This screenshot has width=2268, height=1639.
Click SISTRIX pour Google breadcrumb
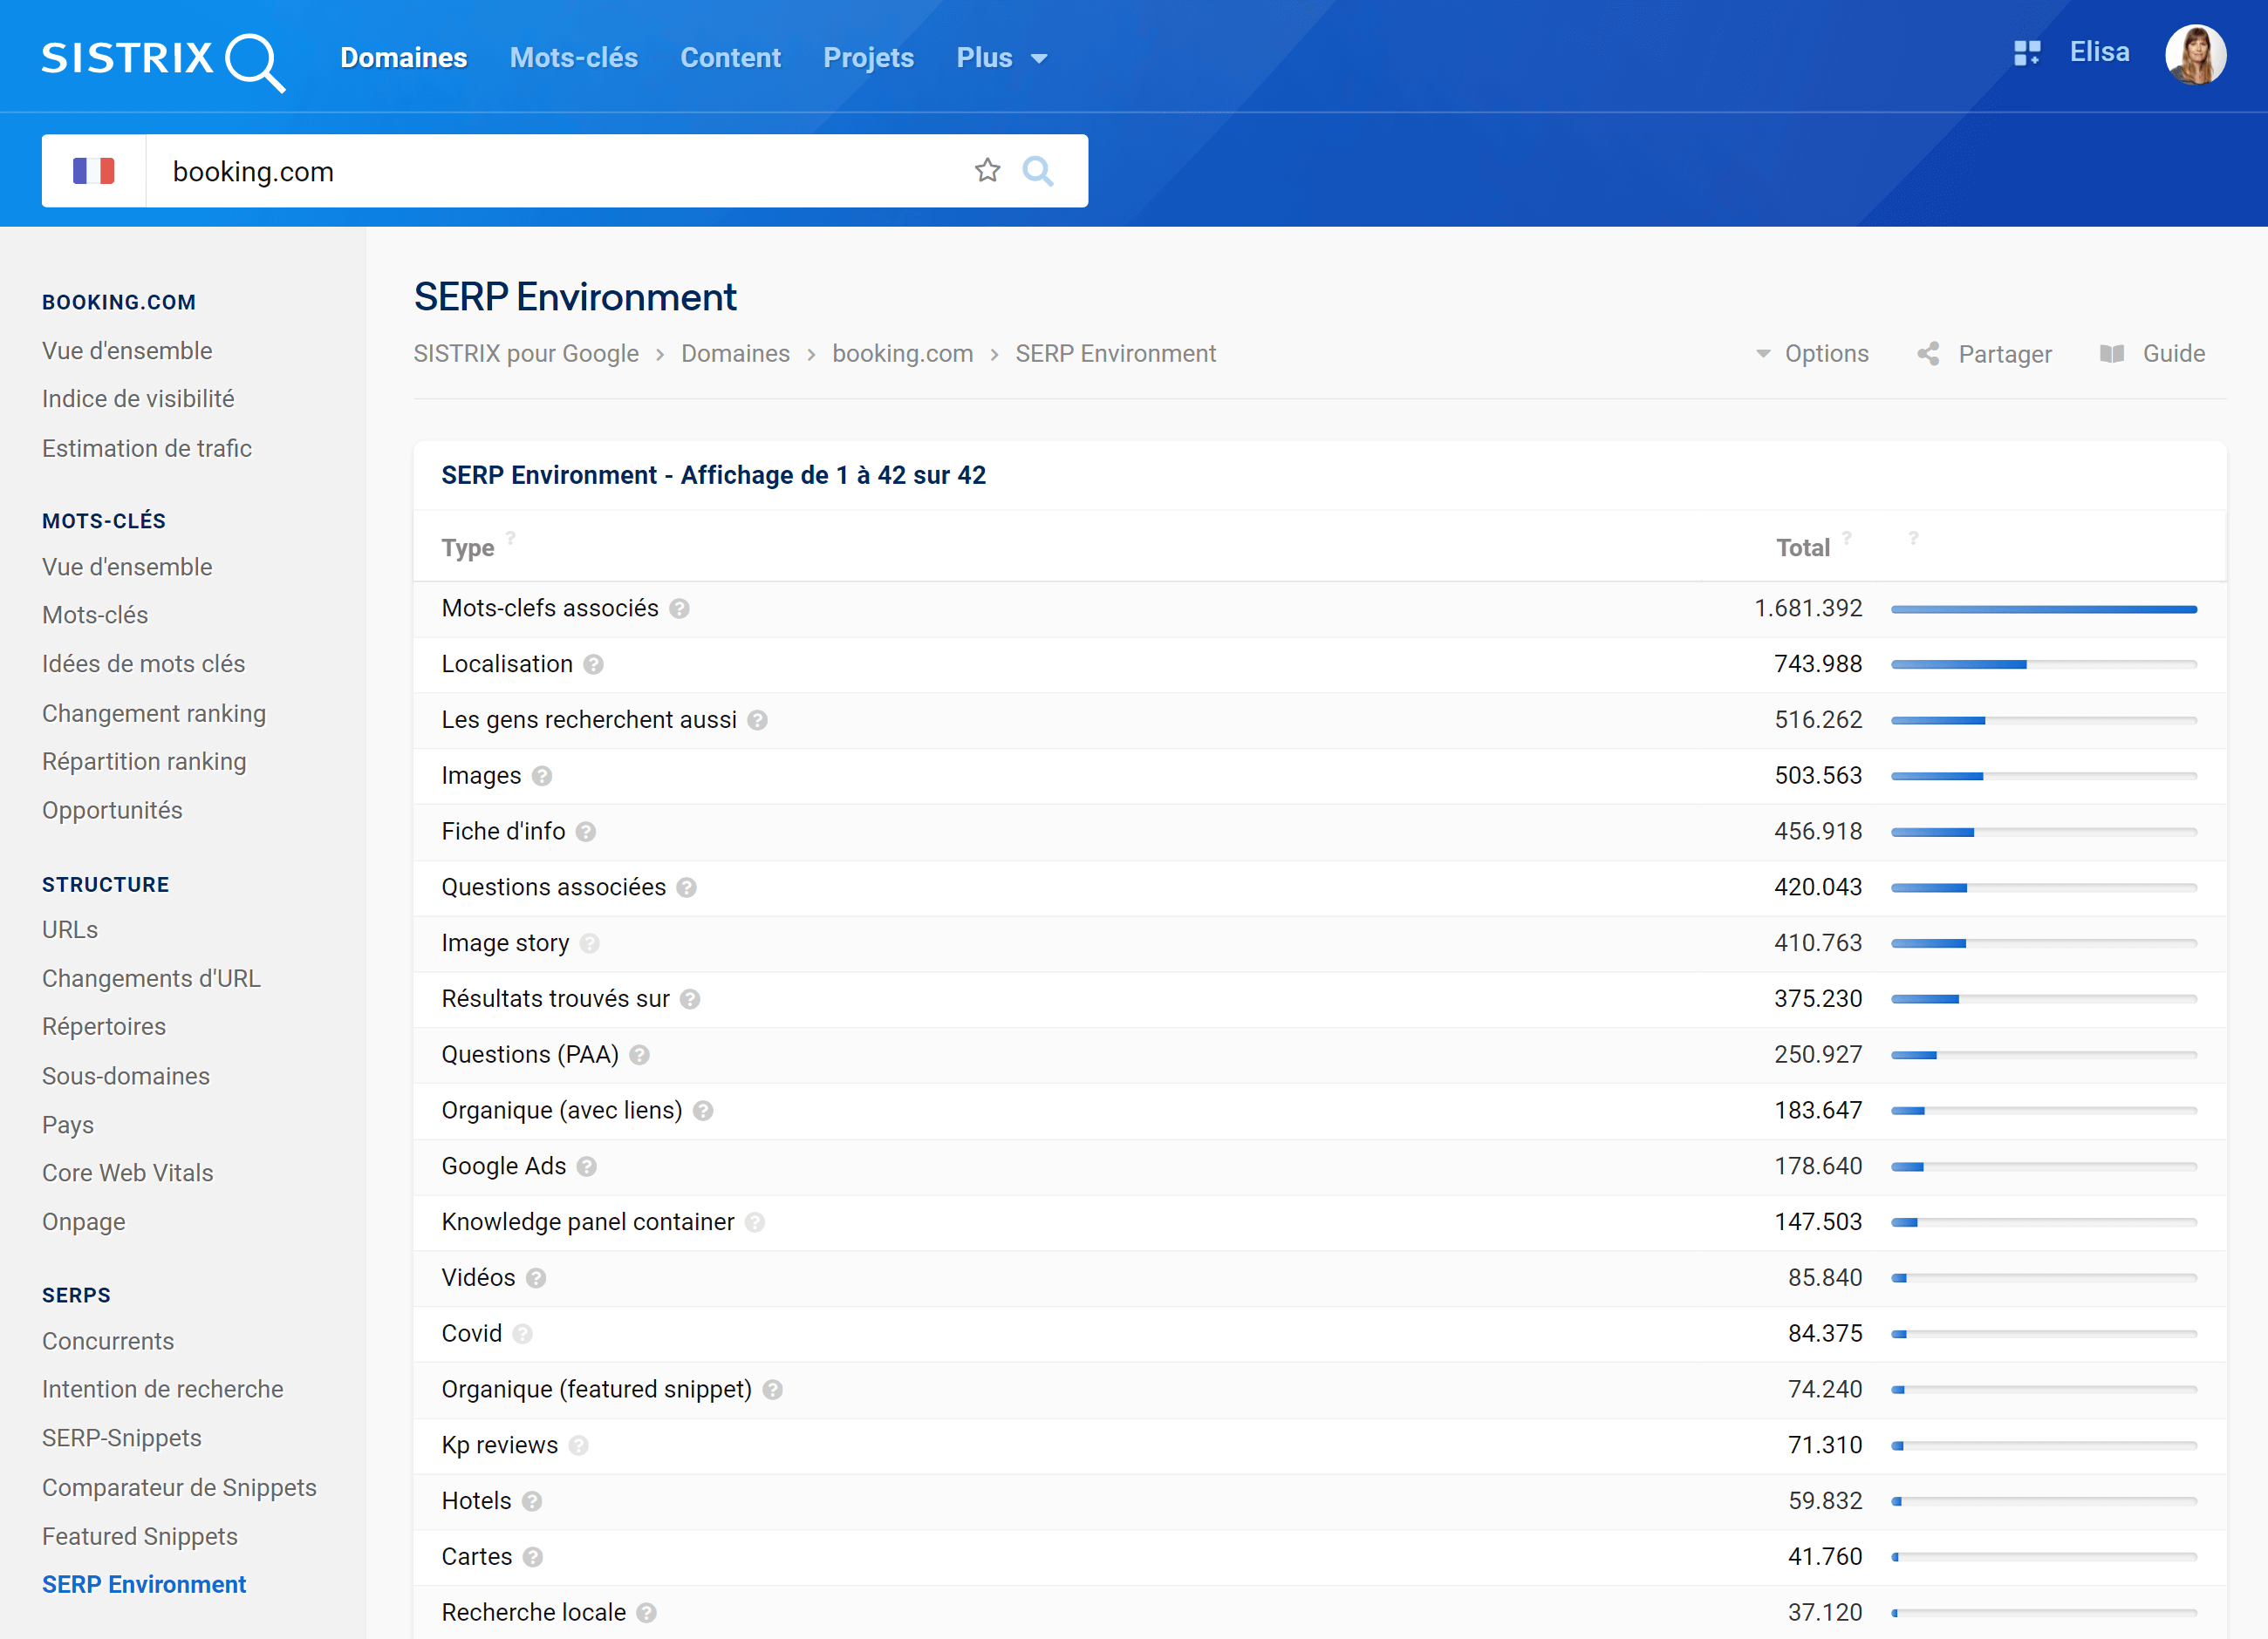[526, 354]
